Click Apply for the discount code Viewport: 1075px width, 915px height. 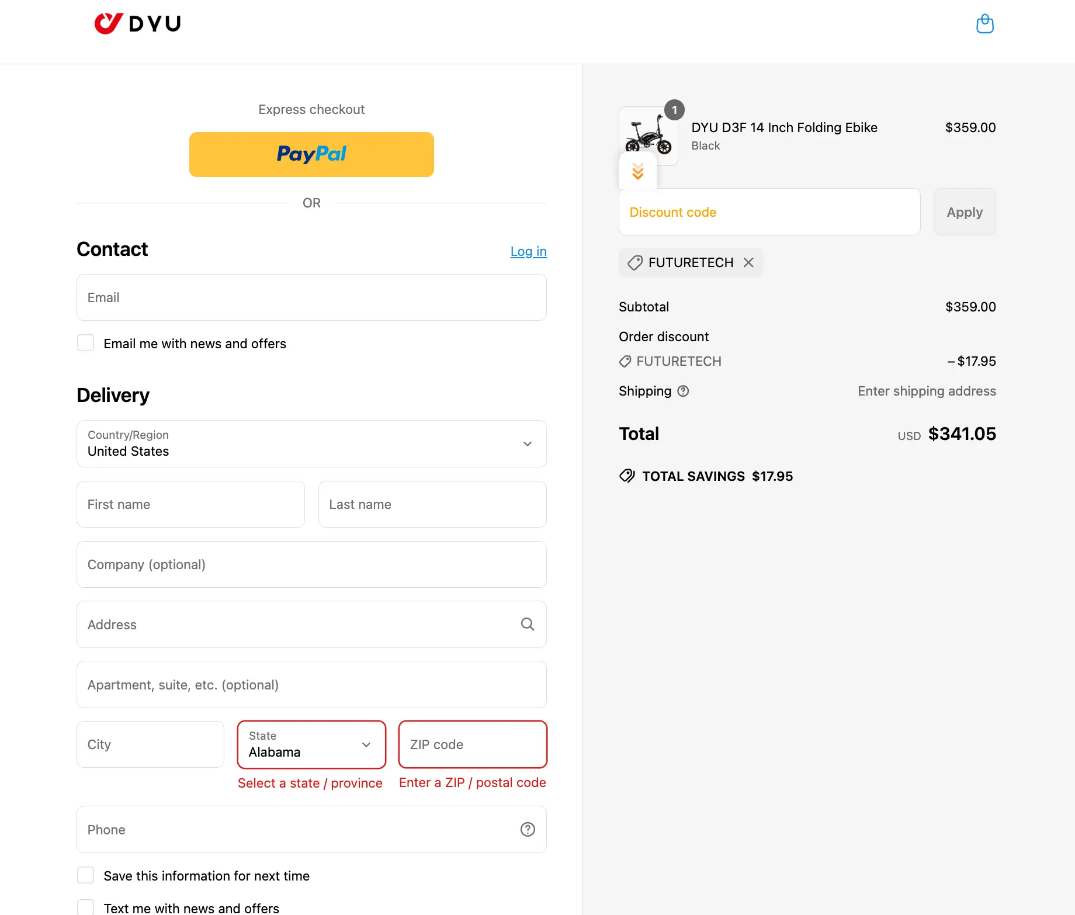[x=964, y=212]
